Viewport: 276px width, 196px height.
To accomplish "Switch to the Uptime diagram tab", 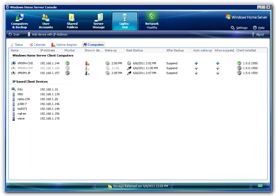I will (x=64, y=45).
